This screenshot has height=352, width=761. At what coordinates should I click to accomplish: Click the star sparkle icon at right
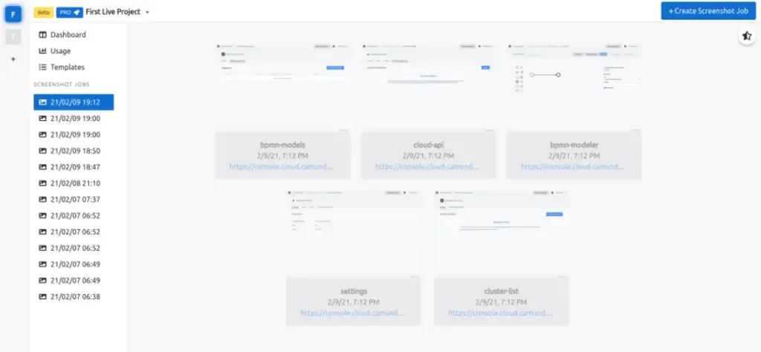pos(747,36)
